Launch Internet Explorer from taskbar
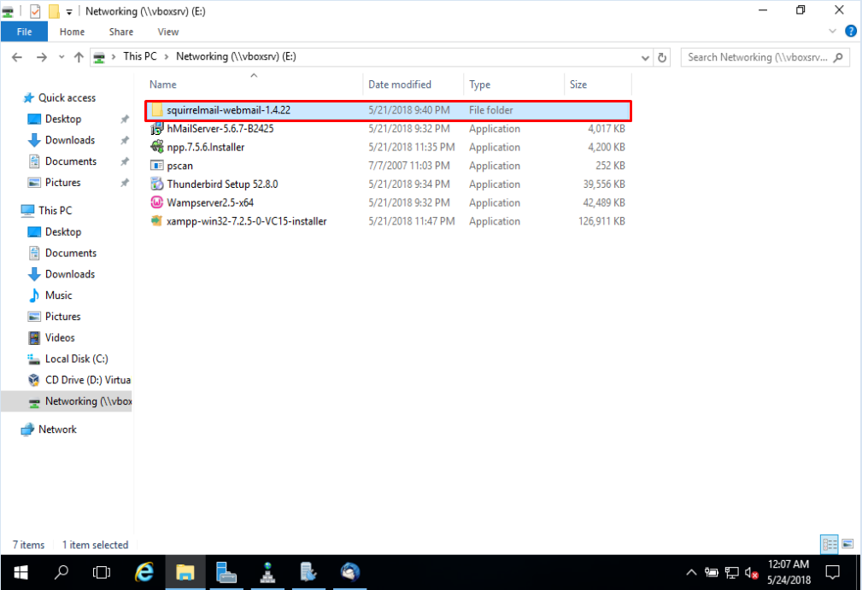The height and width of the screenshot is (590, 862). (144, 573)
